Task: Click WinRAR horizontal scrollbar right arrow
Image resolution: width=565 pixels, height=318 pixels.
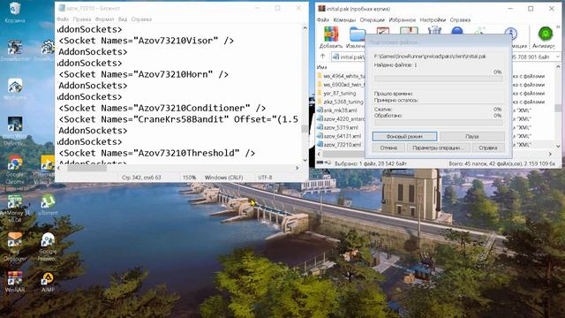Action: point(550,154)
